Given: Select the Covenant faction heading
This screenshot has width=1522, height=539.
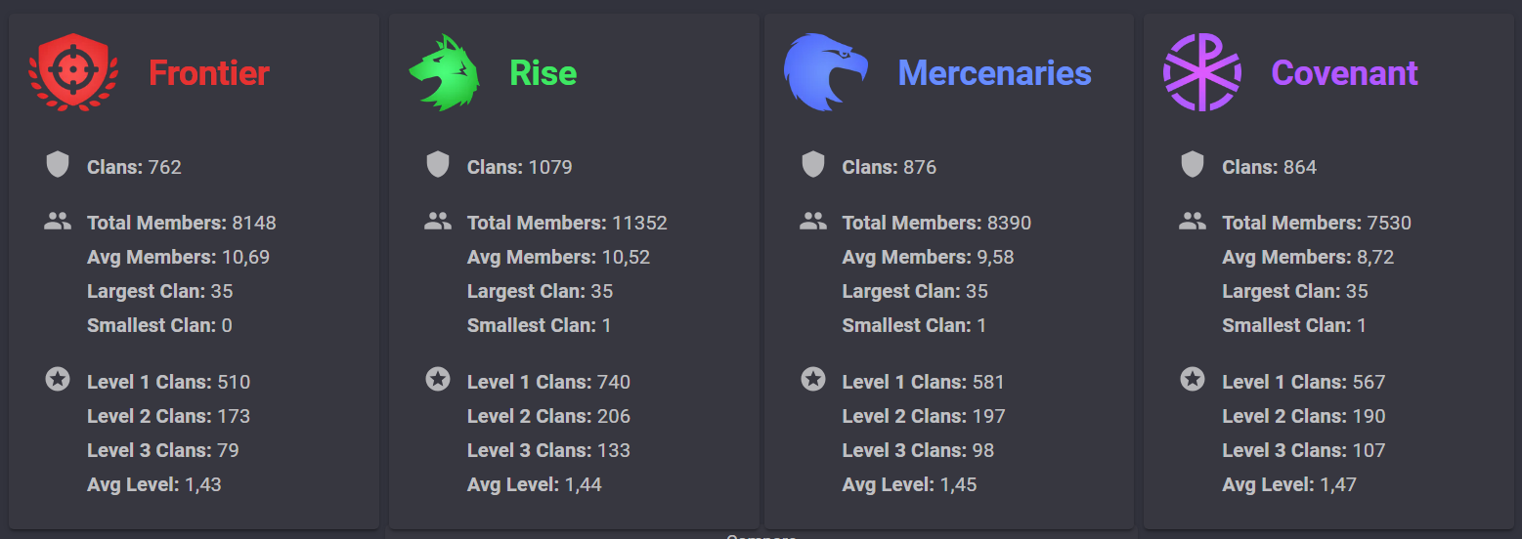Looking at the screenshot, I should click(x=1345, y=73).
